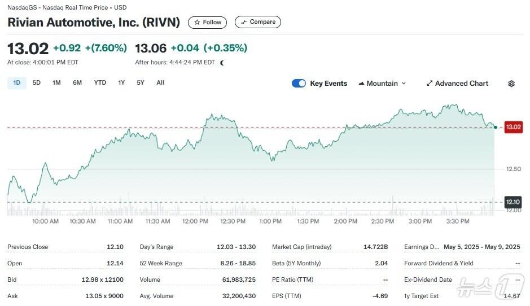Click the 1y Target Est value

point(511,296)
